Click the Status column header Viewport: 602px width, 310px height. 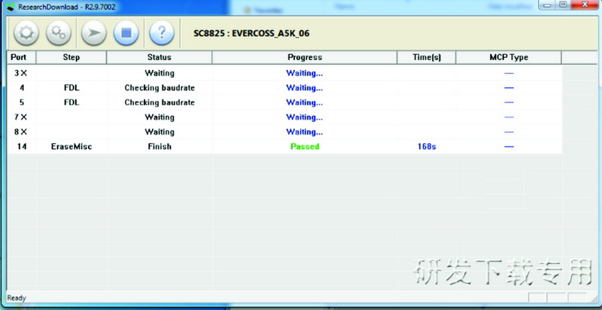(159, 57)
